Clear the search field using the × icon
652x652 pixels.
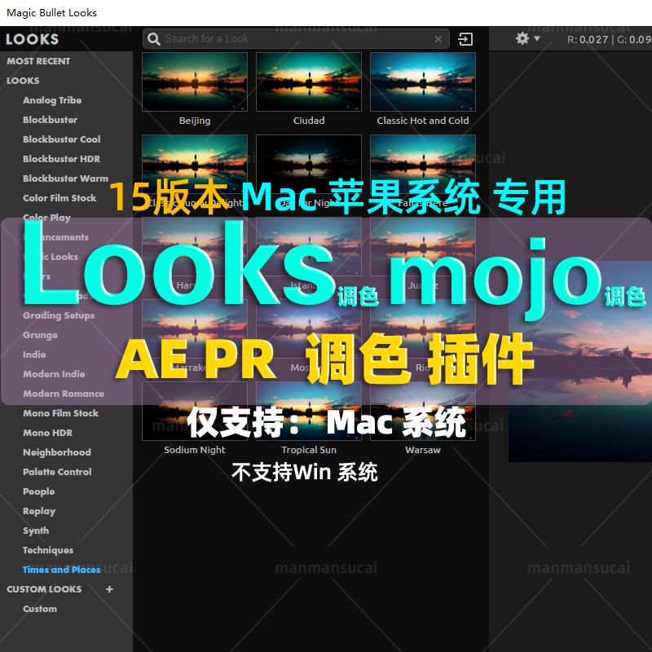tap(438, 38)
